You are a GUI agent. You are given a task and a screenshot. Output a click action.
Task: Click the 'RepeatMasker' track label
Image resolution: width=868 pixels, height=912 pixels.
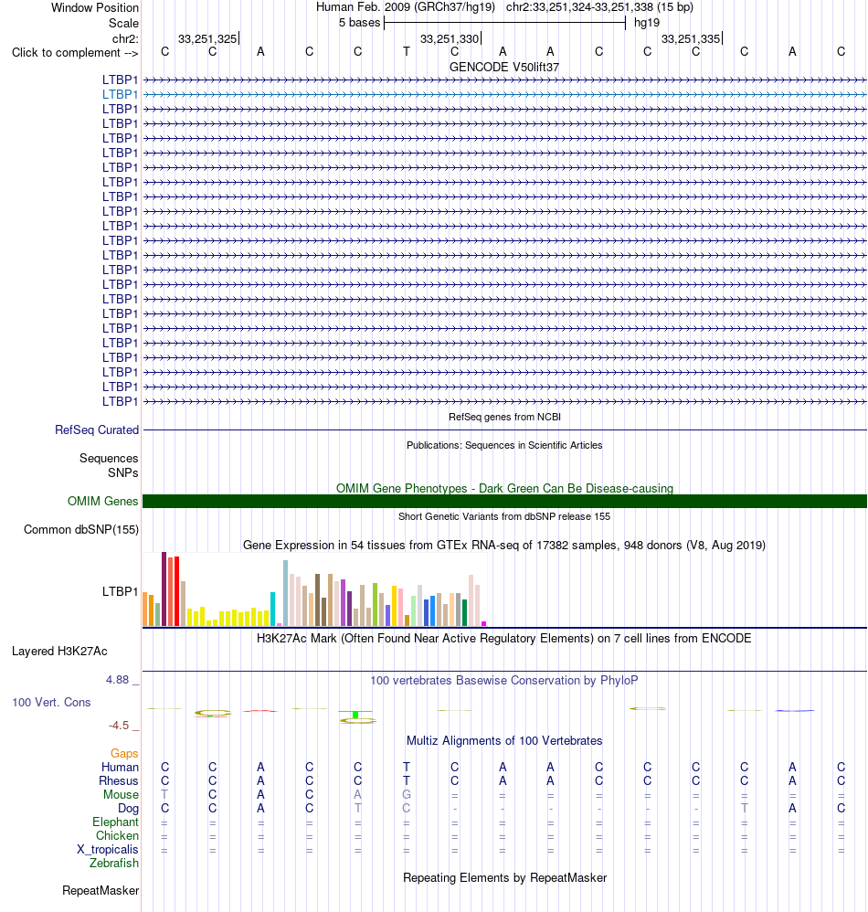click(101, 891)
